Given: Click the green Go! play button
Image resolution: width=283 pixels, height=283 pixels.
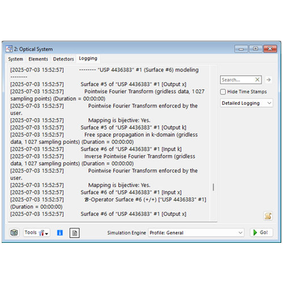Looking at the screenshot, I should 261,233.
